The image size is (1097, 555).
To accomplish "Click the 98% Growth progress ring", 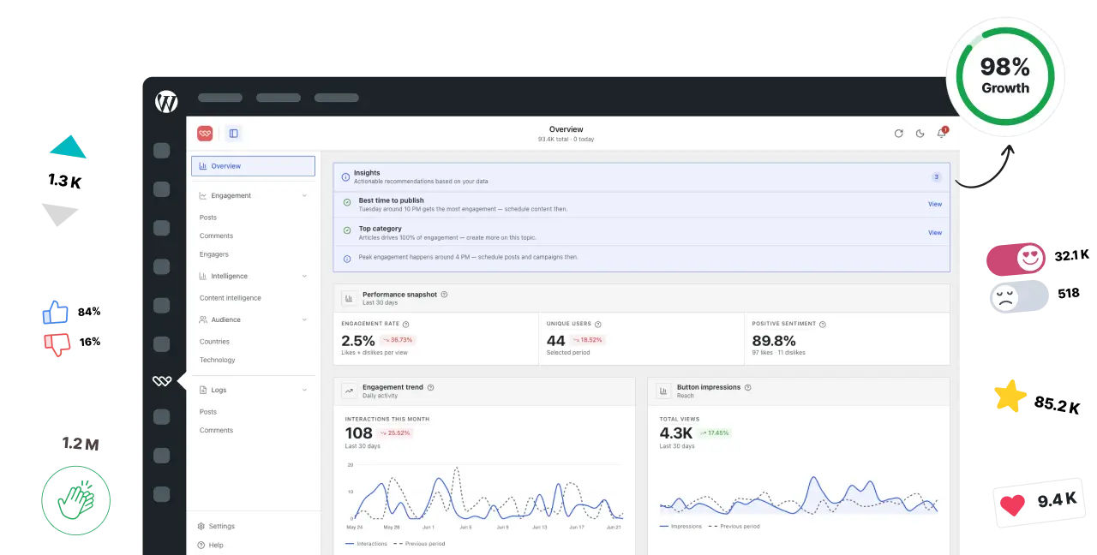I will click(1005, 76).
